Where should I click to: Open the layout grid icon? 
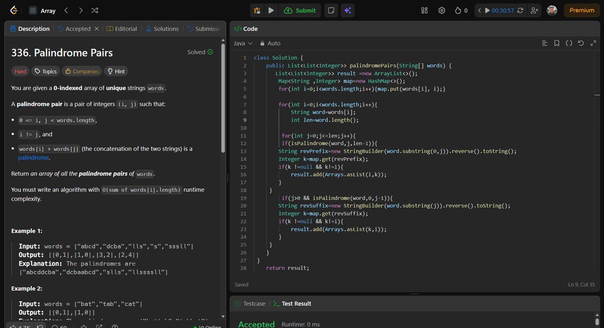[424, 10]
